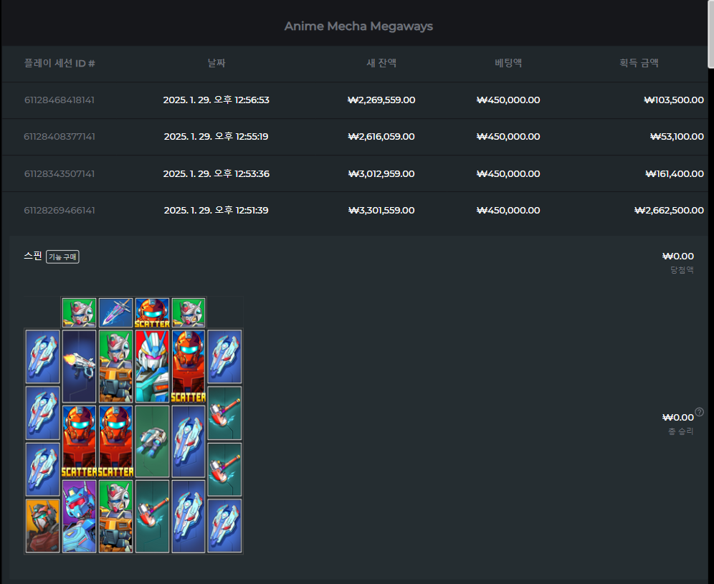Open session row 61128408377141
The width and height of the screenshot is (714, 584).
(x=355, y=137)
